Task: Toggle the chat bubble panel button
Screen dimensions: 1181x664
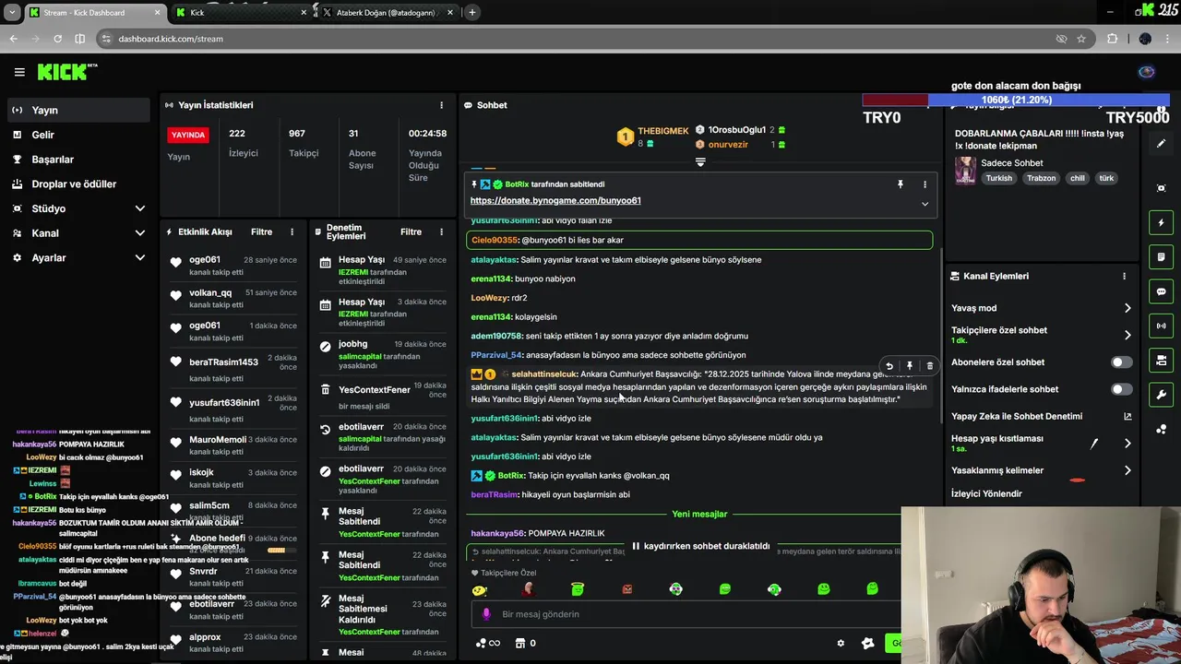Action: click(x=1162, y=291)
